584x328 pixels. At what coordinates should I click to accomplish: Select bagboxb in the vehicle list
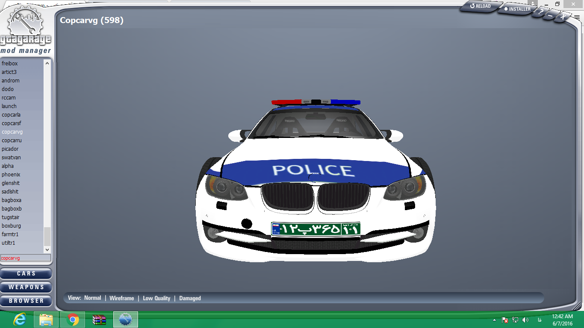pos(22,209)
